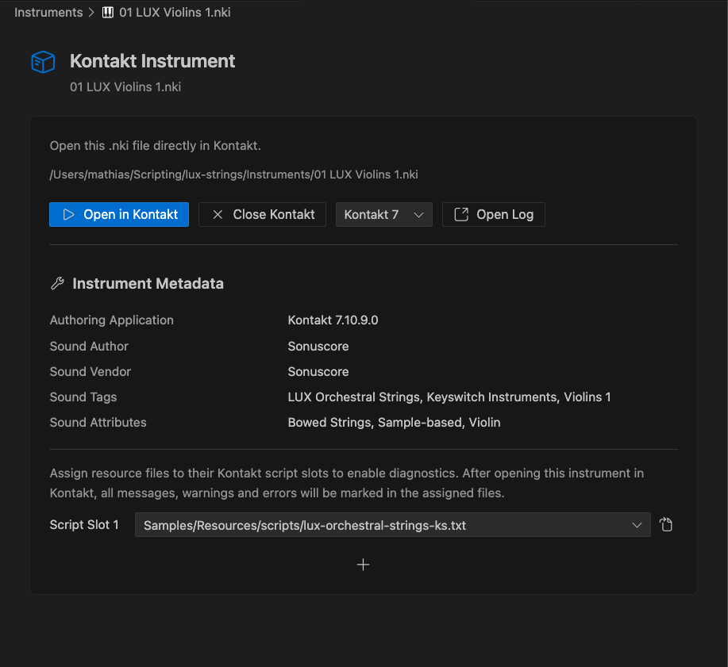The width and height of the screenshot is (728, 667).
Task: Click the Instrument Metadata heading
Action: 148,283
